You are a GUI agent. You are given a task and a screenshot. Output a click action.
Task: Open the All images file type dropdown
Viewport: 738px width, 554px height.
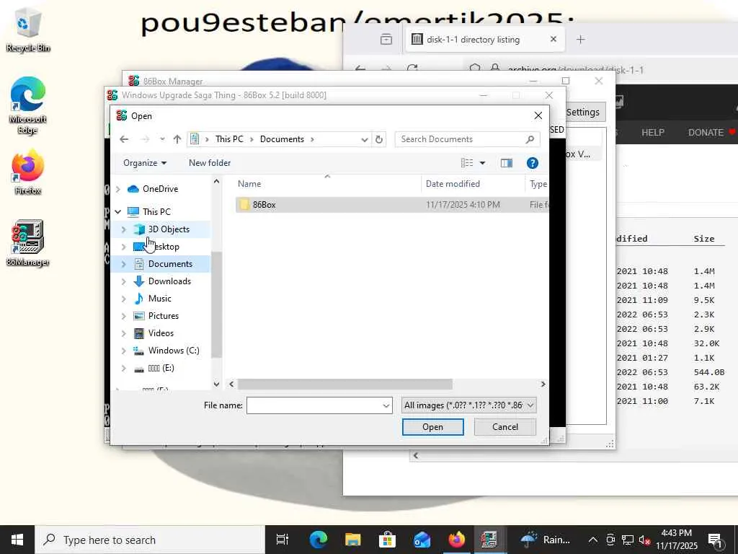click(x=468, y=405)
